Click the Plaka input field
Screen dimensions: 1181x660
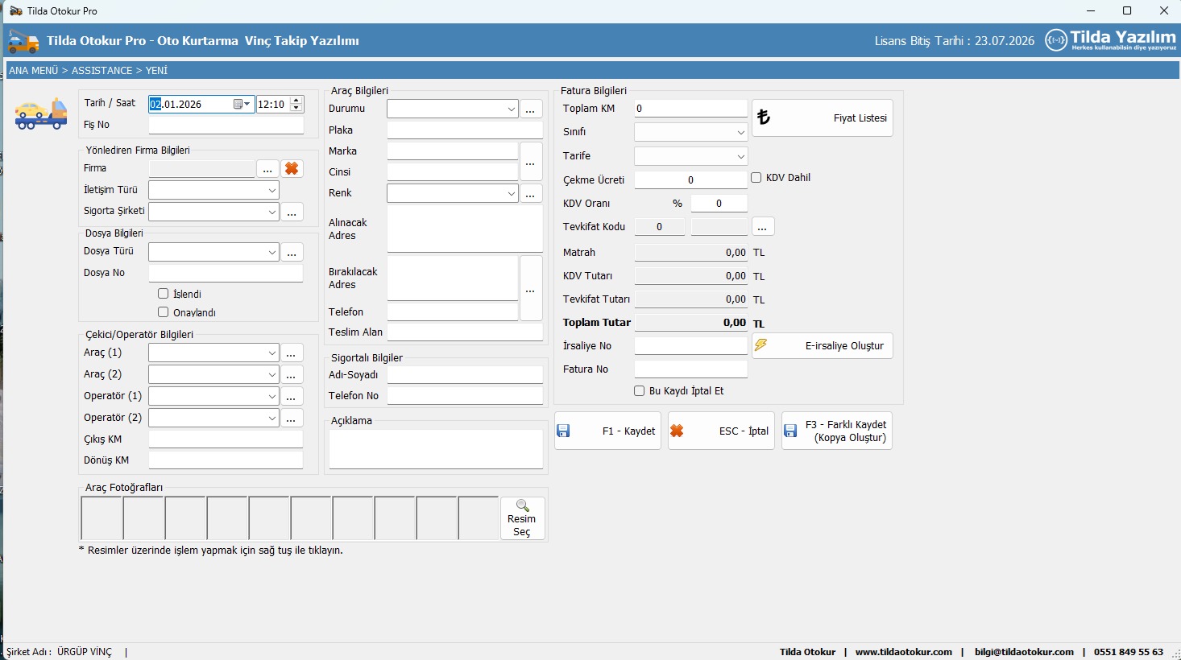click(465, 130)
